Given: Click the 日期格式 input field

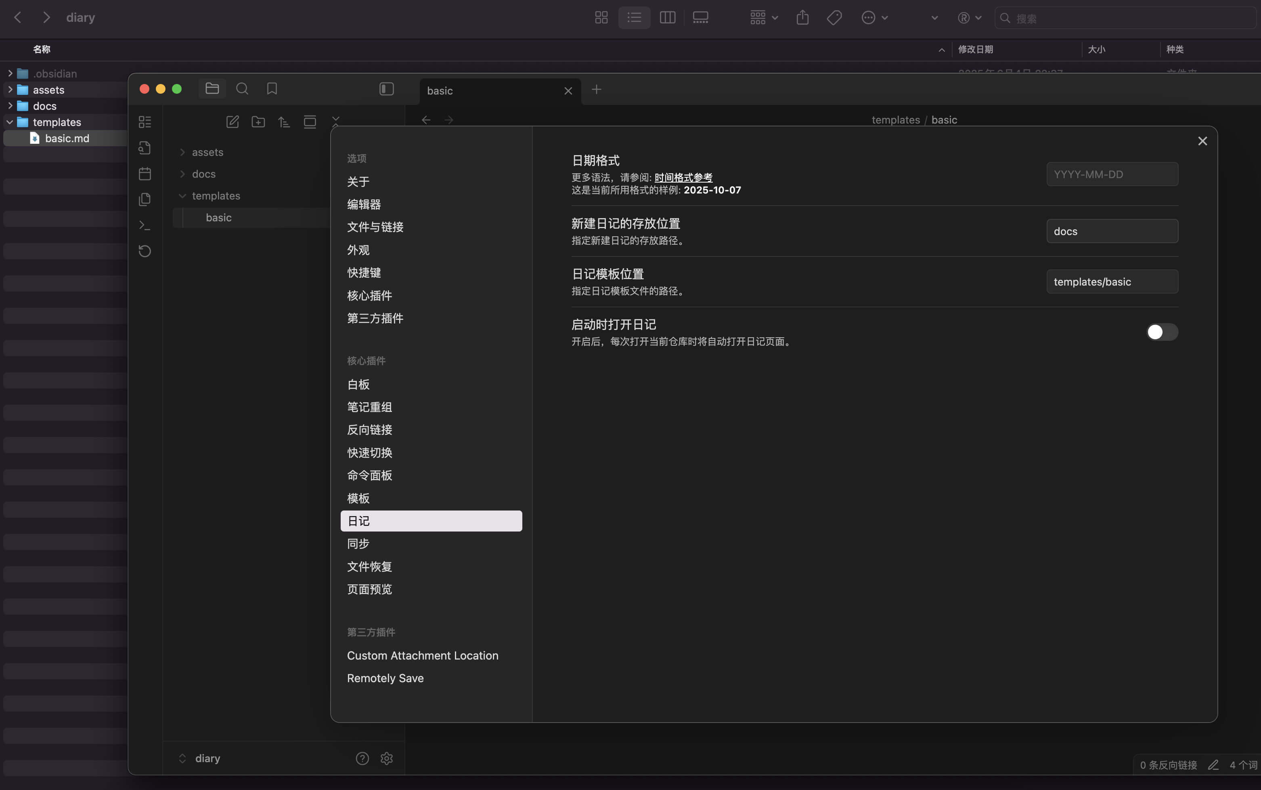Looking at the screenshot, I should tap(1112, 174).
